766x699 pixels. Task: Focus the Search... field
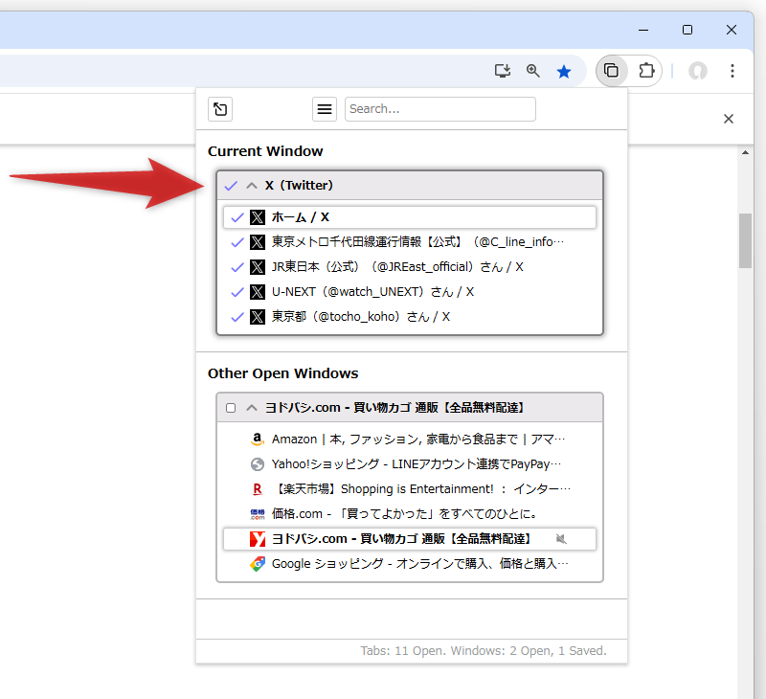point(440,109)
